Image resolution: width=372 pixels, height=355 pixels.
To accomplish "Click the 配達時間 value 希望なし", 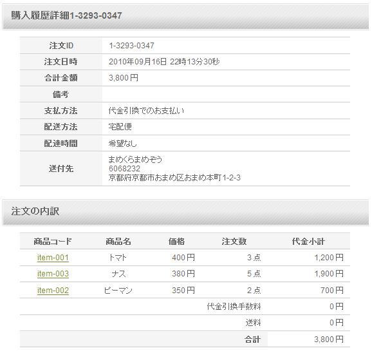I will click(x=123, y=144).
